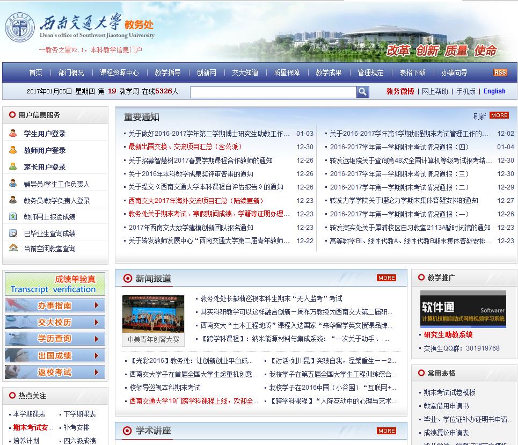Open notice 2017年西南交大数学建模创新团队报名通知
This screenshot has height=445, width=518.
tap(191, 227)
